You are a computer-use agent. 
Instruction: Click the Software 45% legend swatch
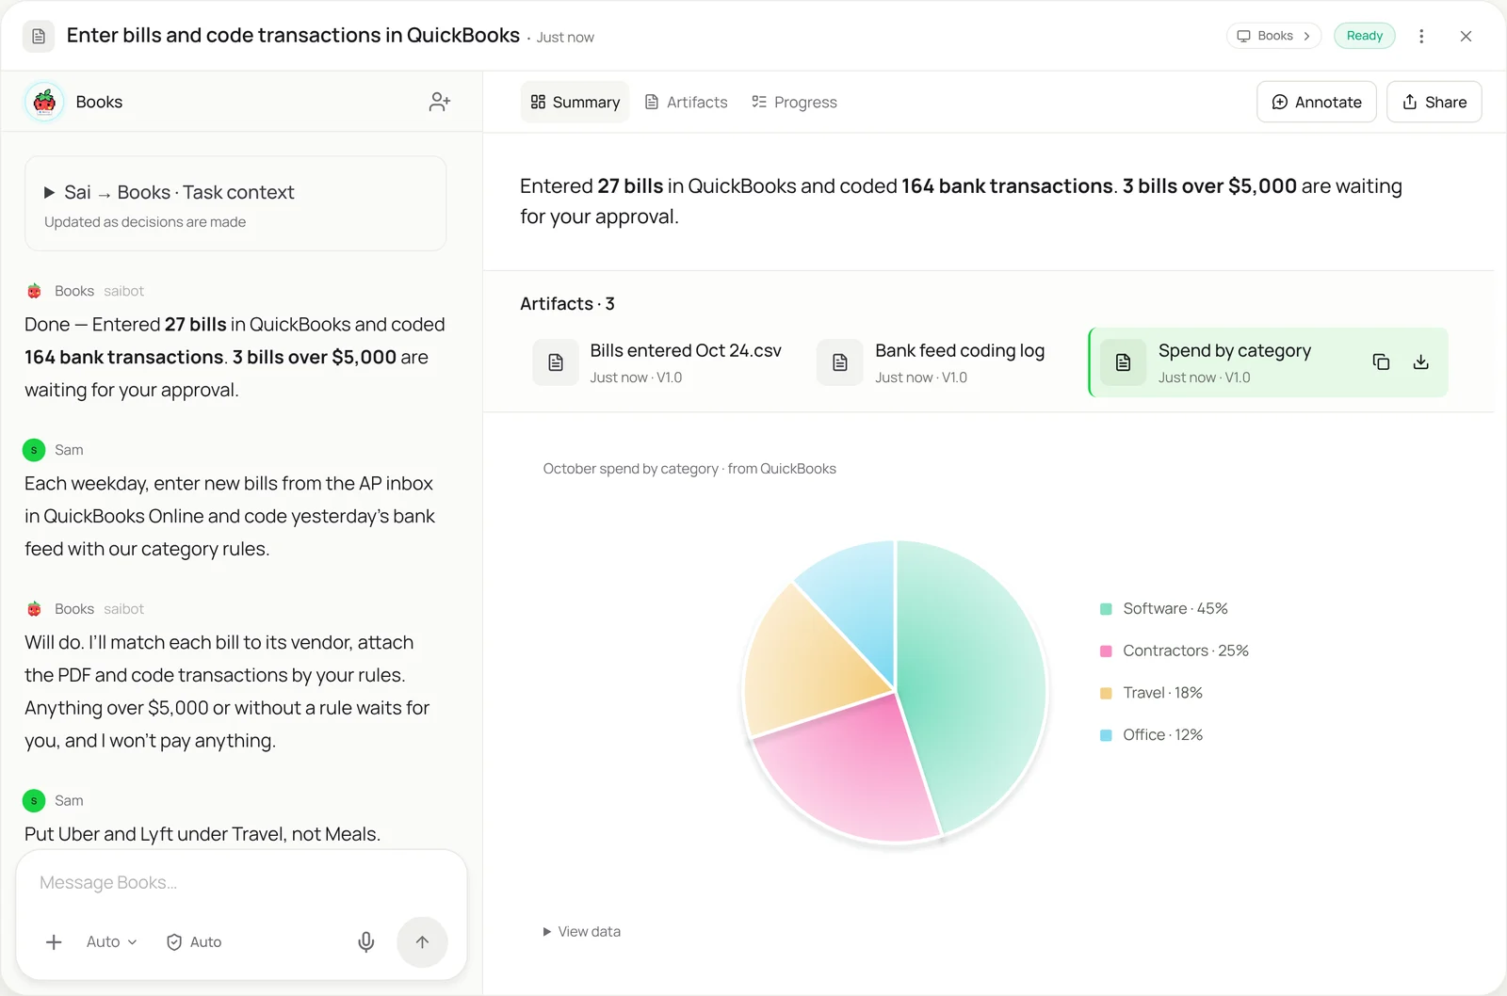tap(1106, 609)
